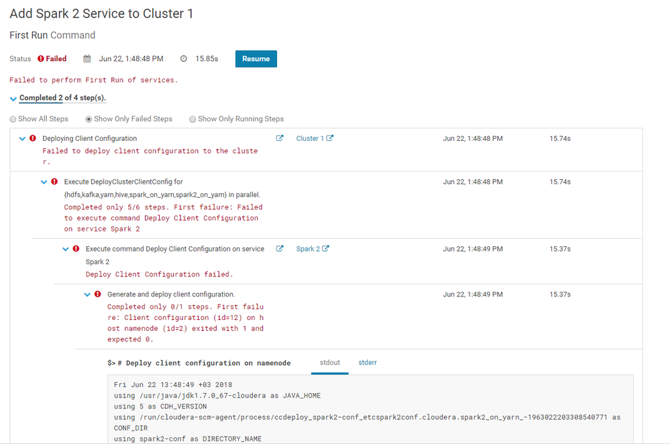The width and height of the screenshot is (670, 444).
Task: Click the error icon on Deploying Client Configuration
Action: click(33, 139)
